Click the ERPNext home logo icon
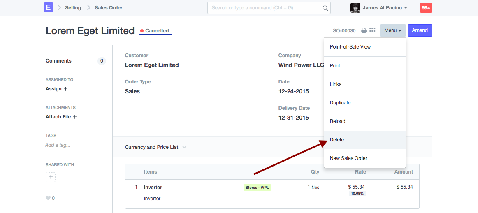 49,7
